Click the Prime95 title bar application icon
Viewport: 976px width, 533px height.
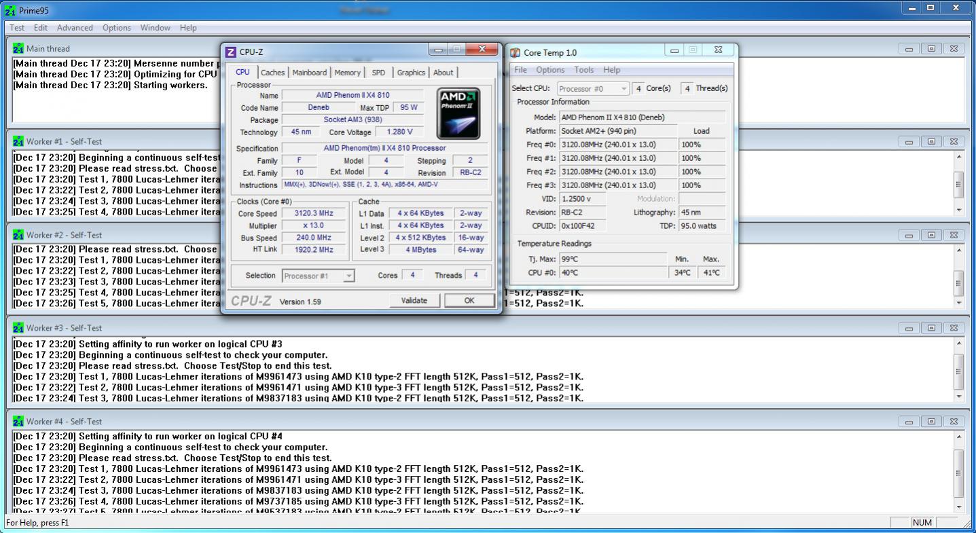pyautogui.click(x=9, y=10)
